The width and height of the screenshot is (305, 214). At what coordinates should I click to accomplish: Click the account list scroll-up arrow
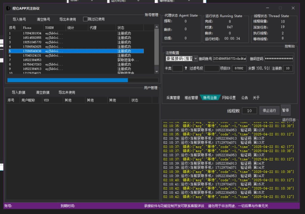157,27
